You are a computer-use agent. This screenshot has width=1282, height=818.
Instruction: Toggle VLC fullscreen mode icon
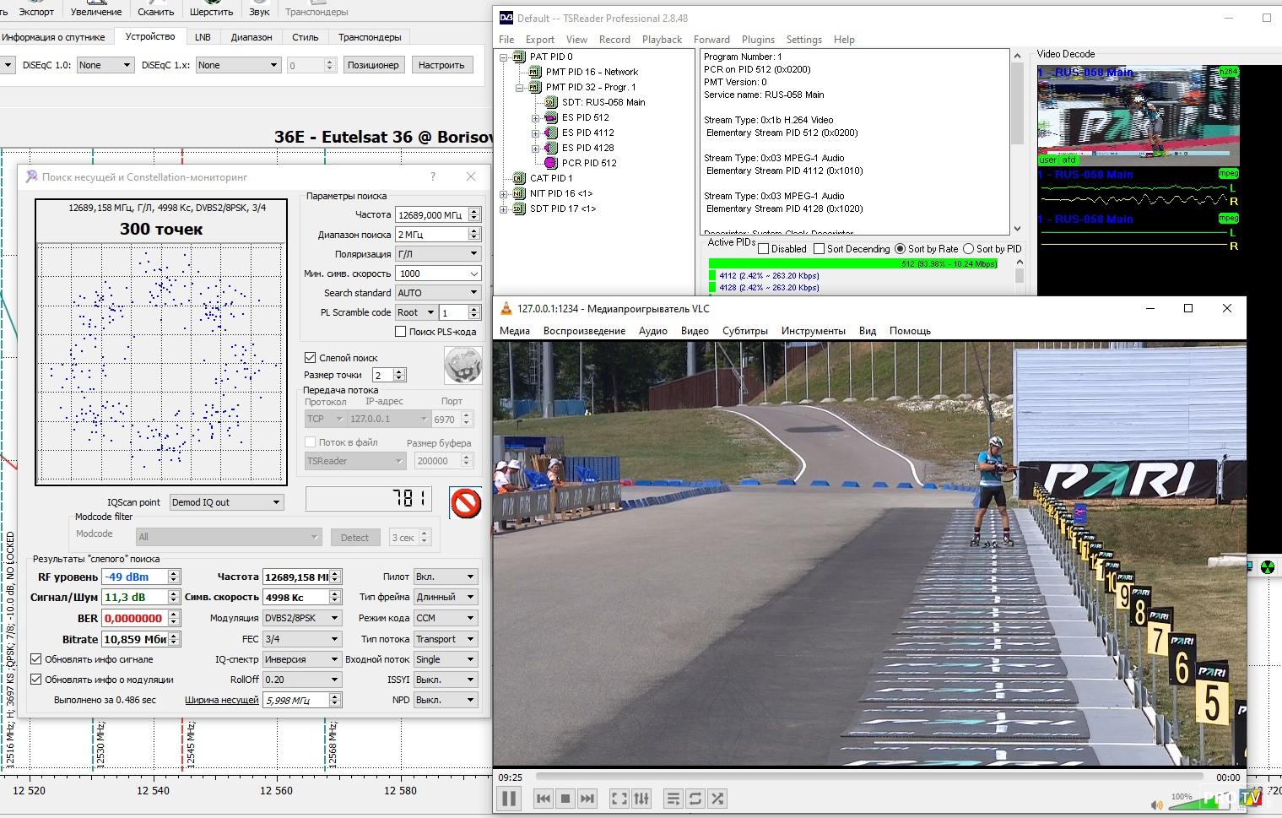click(x=619, y=798)
